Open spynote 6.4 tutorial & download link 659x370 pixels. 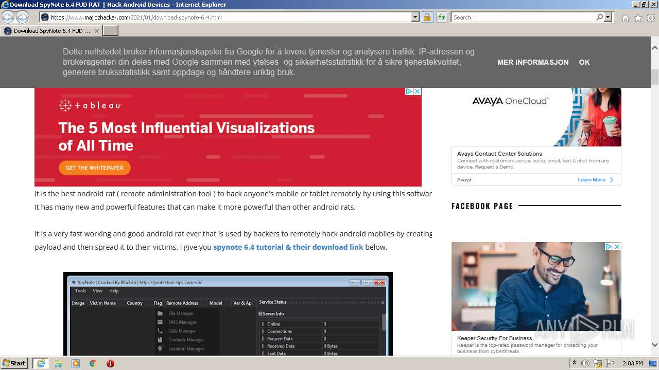coord(288,247)
